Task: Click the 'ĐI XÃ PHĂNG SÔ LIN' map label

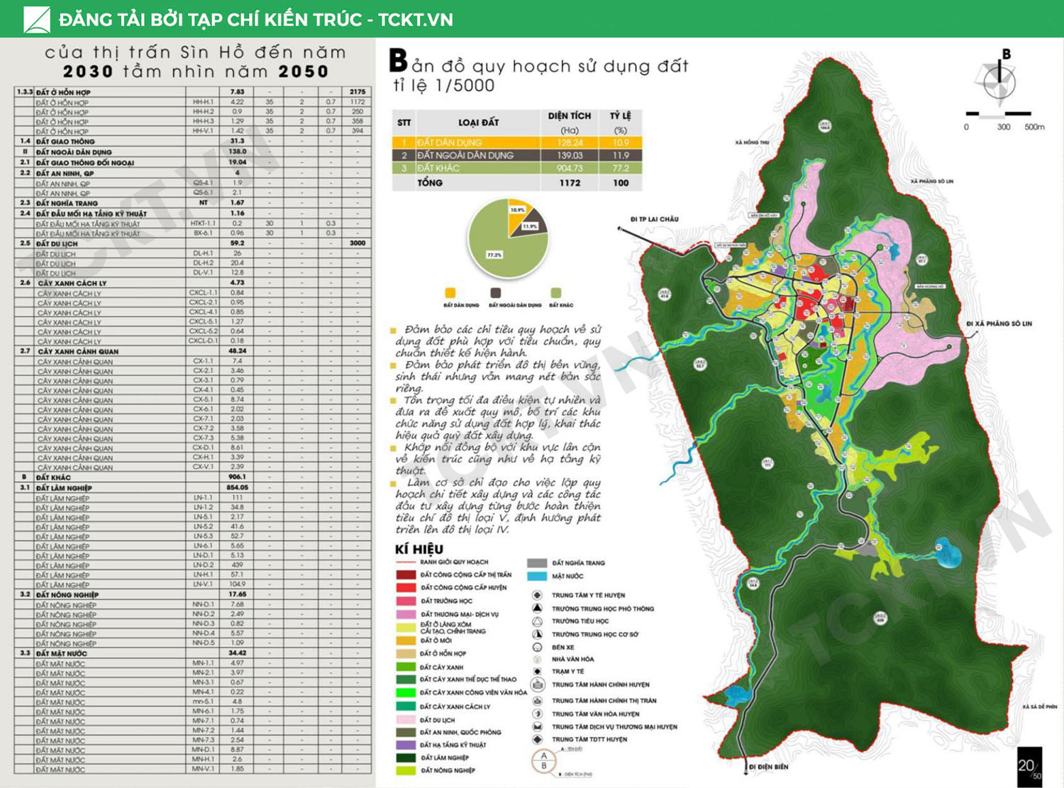Action: (999, 323)
